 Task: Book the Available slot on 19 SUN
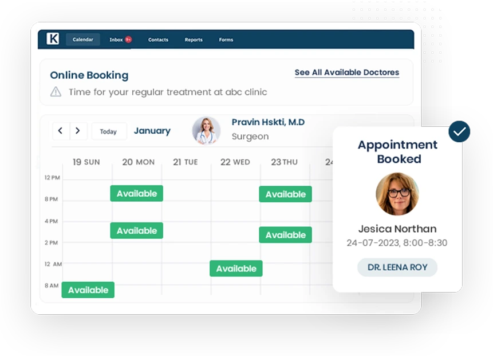pyautogui.click(x=88, y=290)
